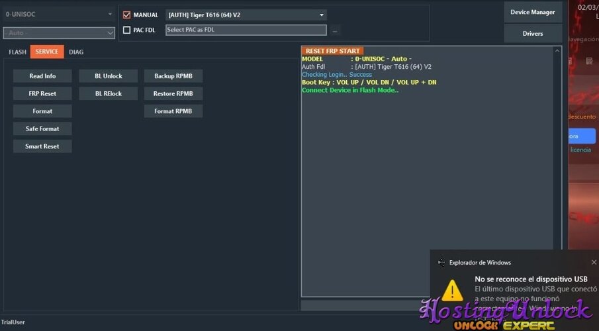Select the SERVICE tab
Image resolution: width=599 pixels, height=331 pixels.
pyautogui.click(x=47, y=52)
